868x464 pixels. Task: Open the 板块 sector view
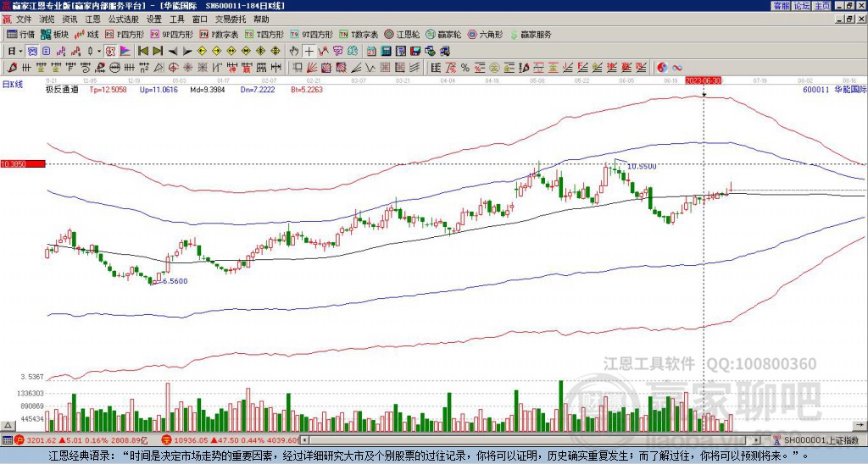55,34
